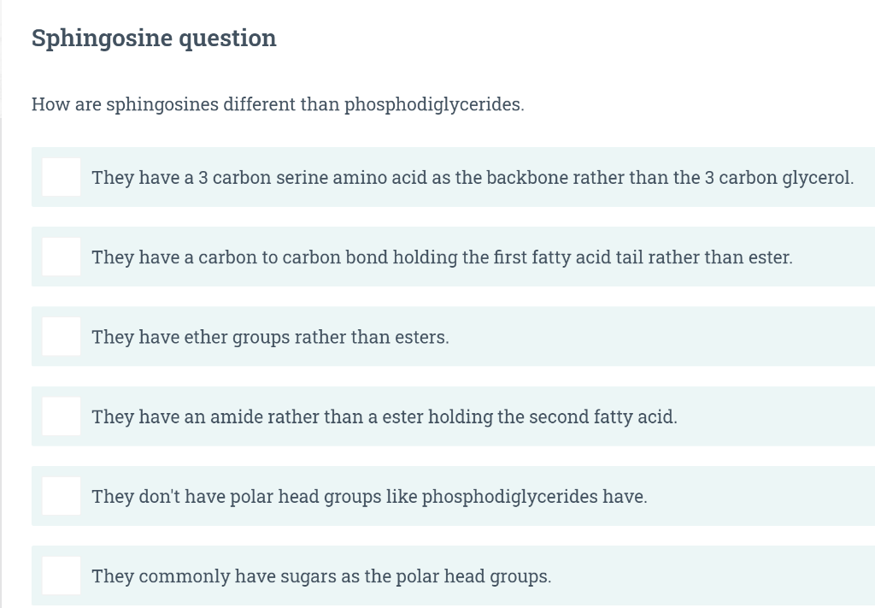Click the fifth highlighted answer row
The width and height of the screenshot is (875, 608).
pos(453,495)
